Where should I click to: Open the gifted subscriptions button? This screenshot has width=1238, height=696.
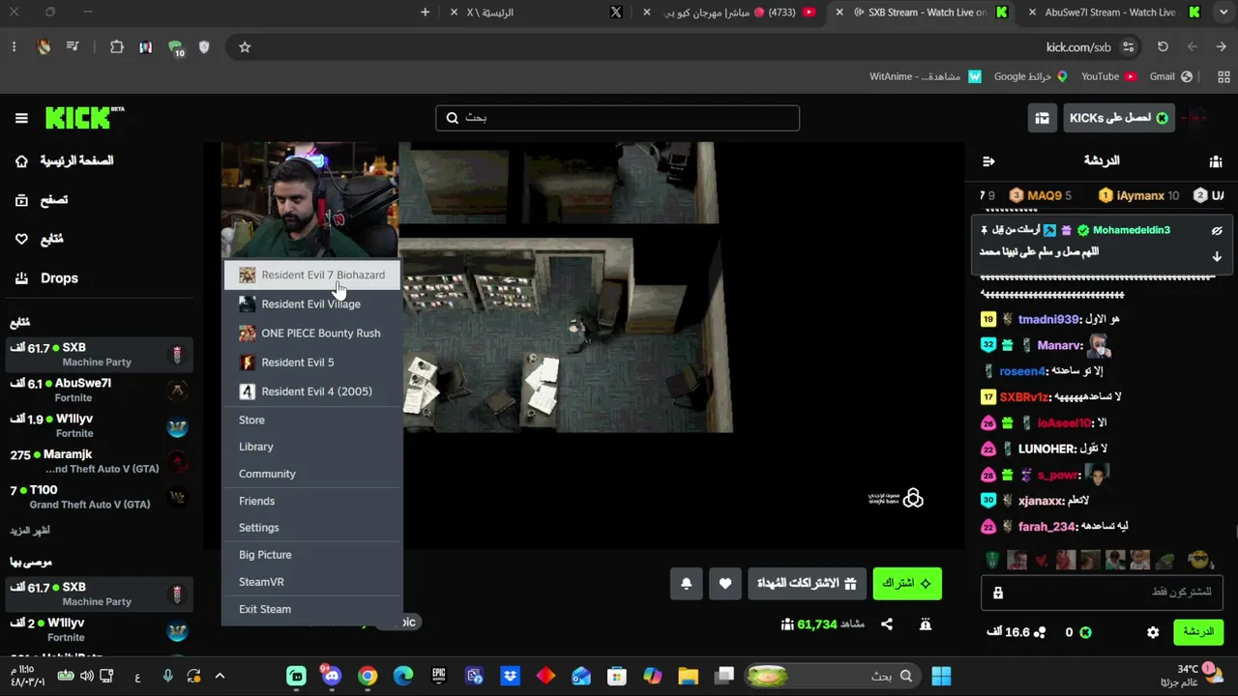807,584
